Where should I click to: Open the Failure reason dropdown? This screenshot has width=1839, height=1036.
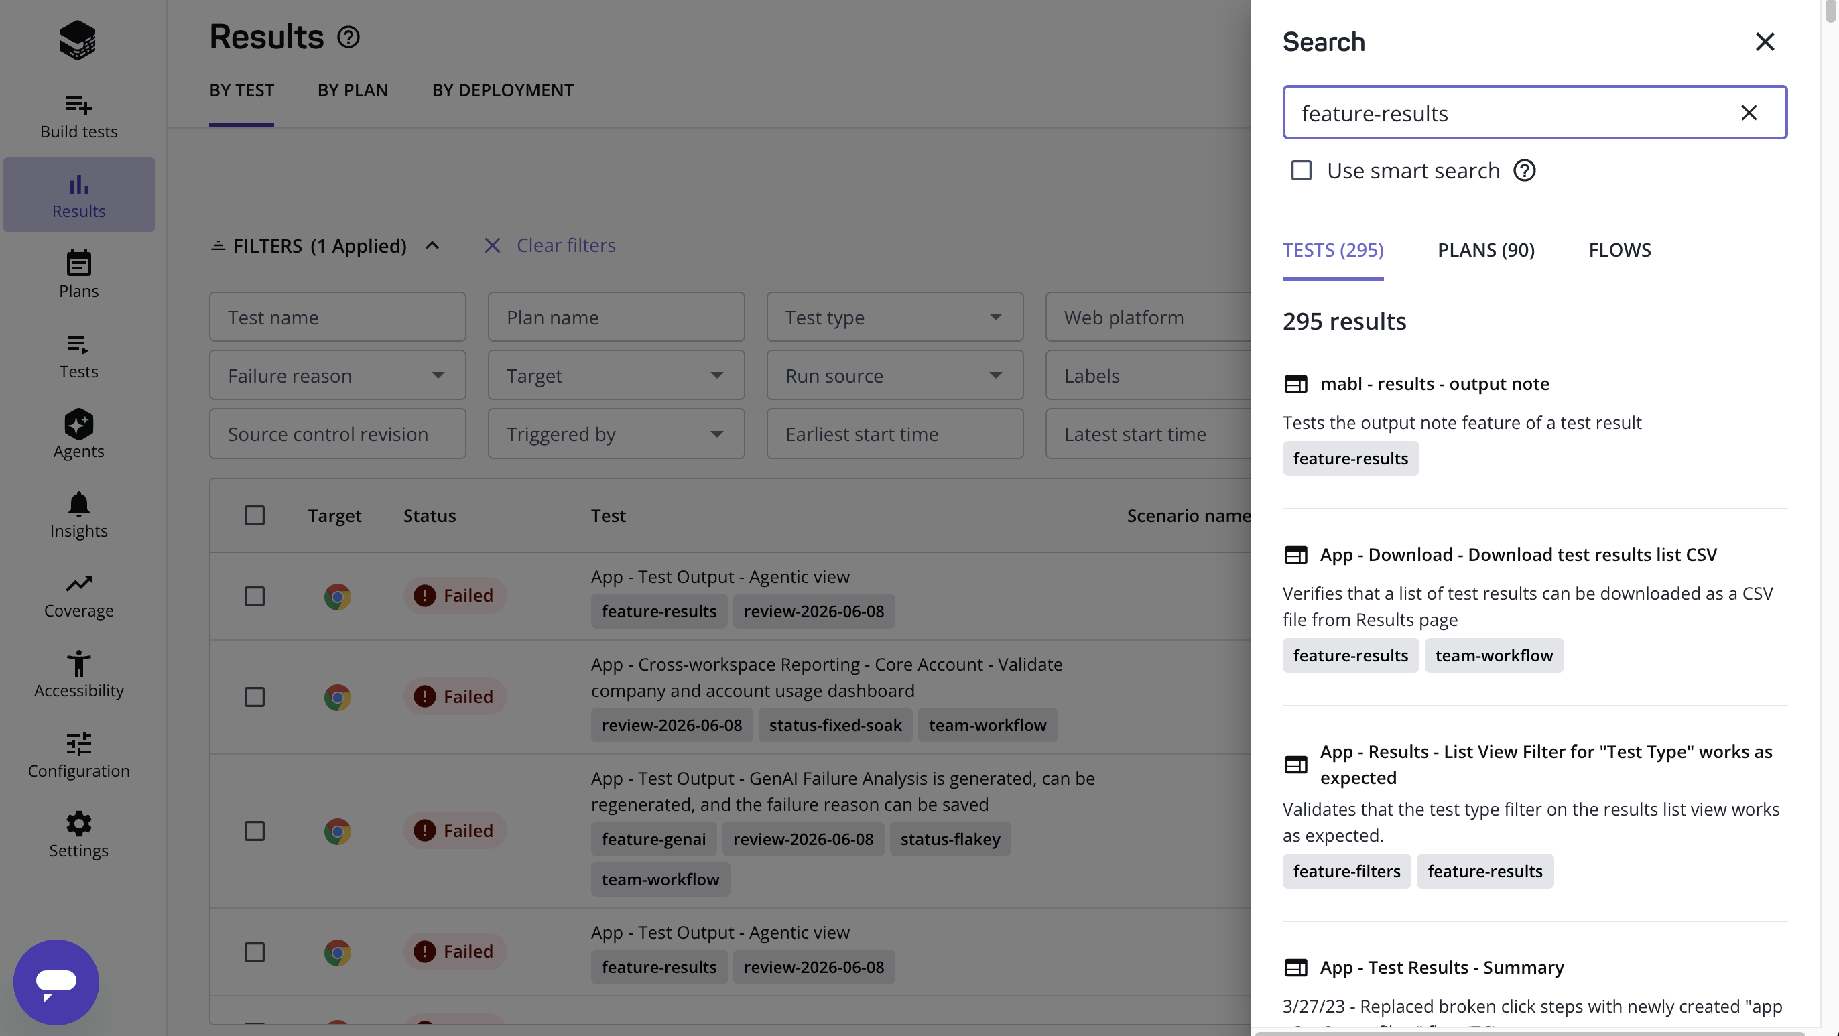[x=337, y=375]
